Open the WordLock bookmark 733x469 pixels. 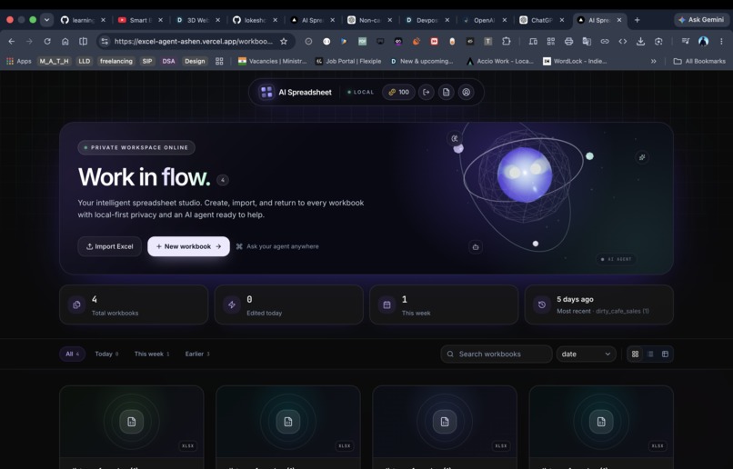pyautogui.click(x=575, y=61)
